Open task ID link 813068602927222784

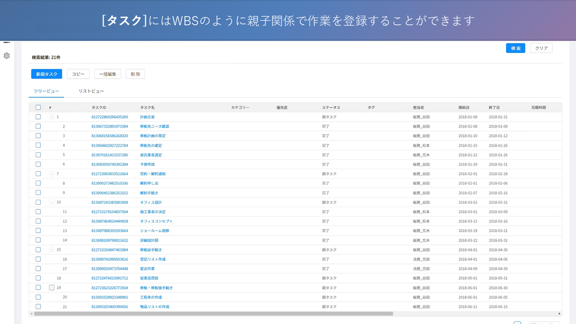pyautogui.click(x=109, y=145)
